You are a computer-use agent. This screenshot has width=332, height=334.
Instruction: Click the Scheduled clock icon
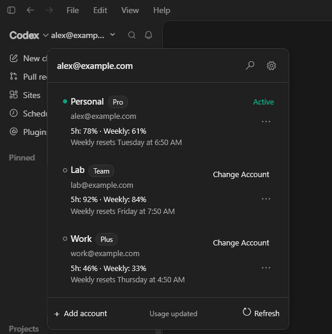pyautogui.click(x=14, y=113)
